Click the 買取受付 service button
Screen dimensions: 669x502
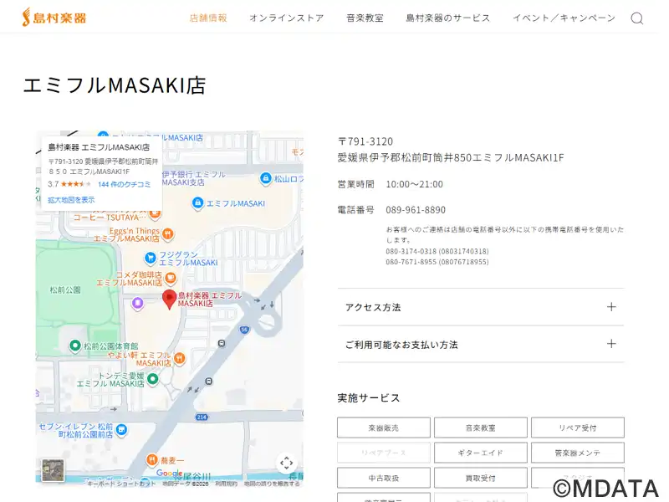[480, 478]
